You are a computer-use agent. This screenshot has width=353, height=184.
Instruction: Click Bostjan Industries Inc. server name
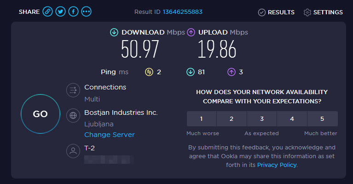click(x=121, y=113)
